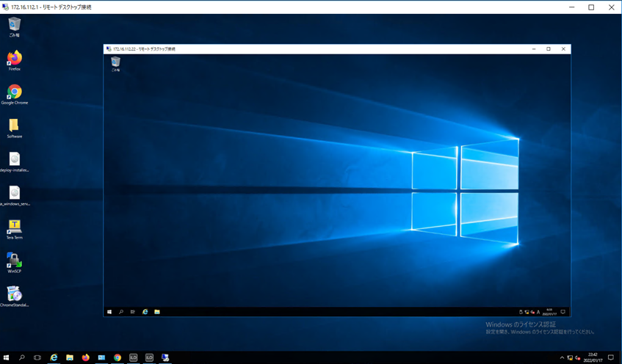622x364 pixels.
Task: Open iLO console button beside Remote Desktop icon
Action: (149, 357)
